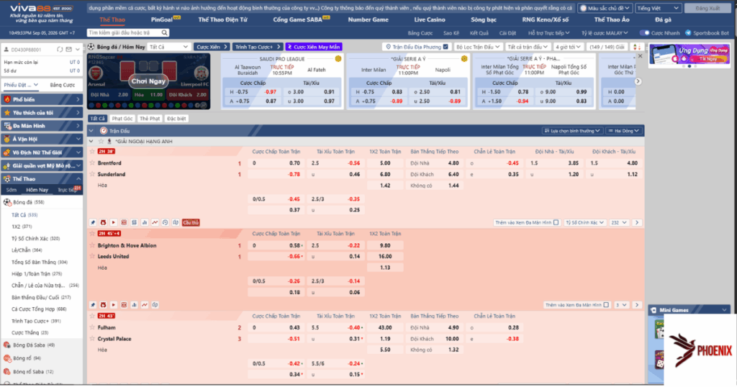Viewport: 737px width, 387px height.
Task: Expand the Á Vận Hội sidebar section
Action: (x=78, y=139)
